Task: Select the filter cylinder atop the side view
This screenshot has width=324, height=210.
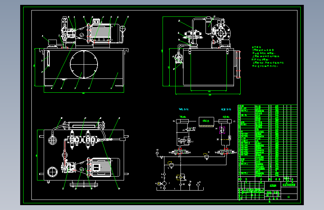Action: (x=209, y=26)
